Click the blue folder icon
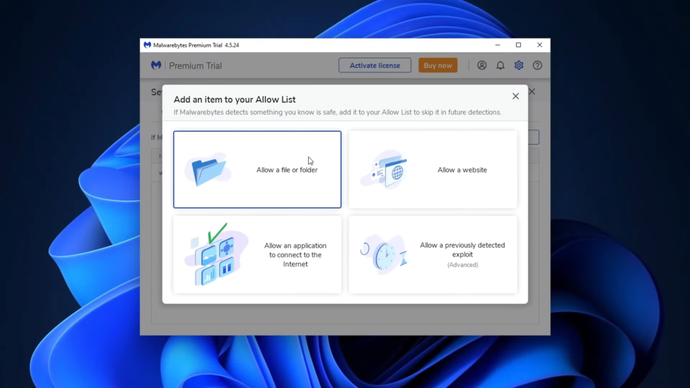 208,169
